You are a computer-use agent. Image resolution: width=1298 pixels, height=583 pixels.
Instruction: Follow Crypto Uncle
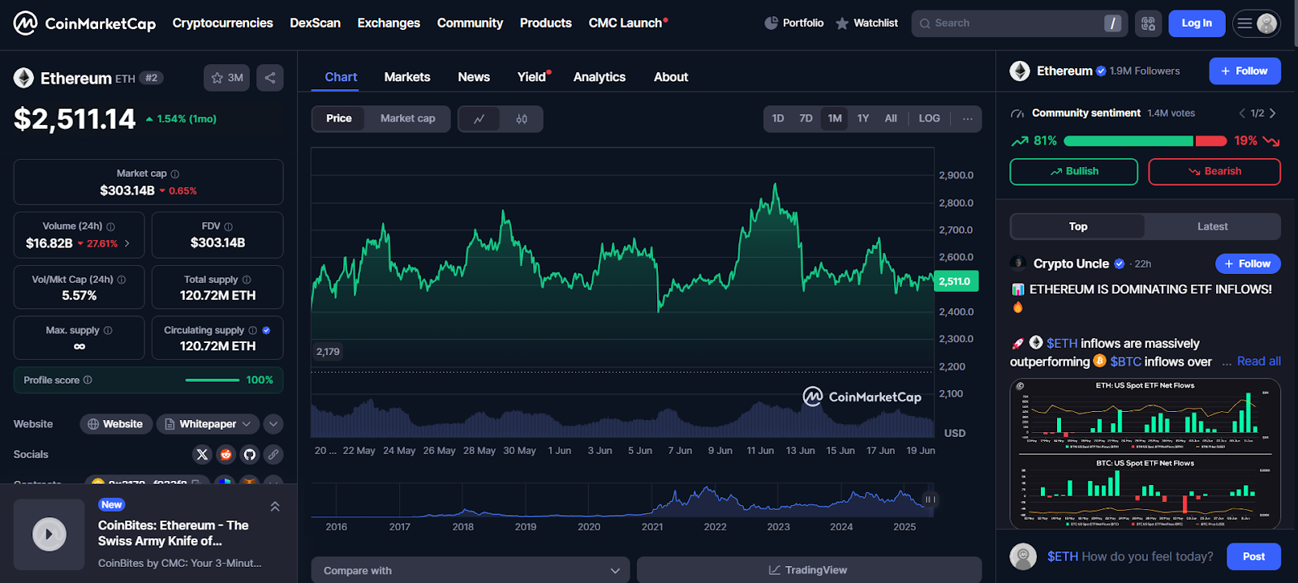coord(1248,264)
